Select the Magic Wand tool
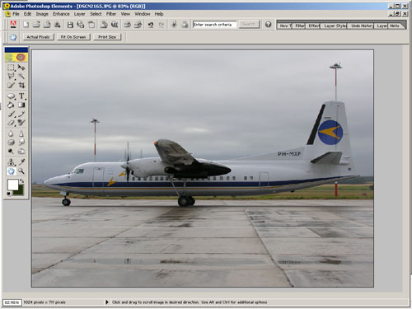Screen dimensions: 412x309 click(21, 76)
